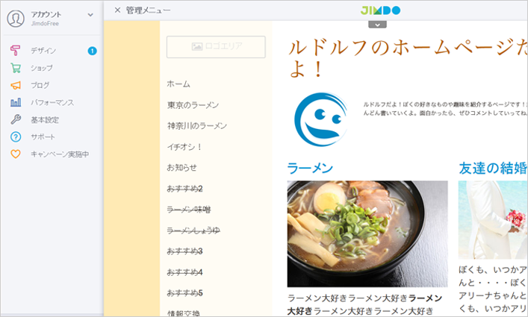Click the ブログ megaphone icon
The width and height of the screenshot is (528, 317).
pyautogui.click(x=16, y=85)
